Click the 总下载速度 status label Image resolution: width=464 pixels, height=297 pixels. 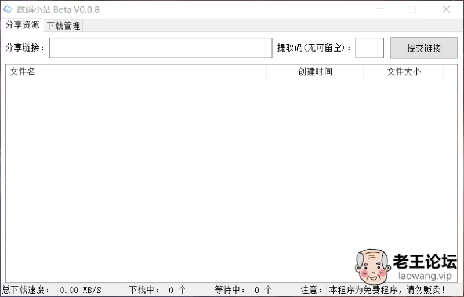tap(27, 290)
